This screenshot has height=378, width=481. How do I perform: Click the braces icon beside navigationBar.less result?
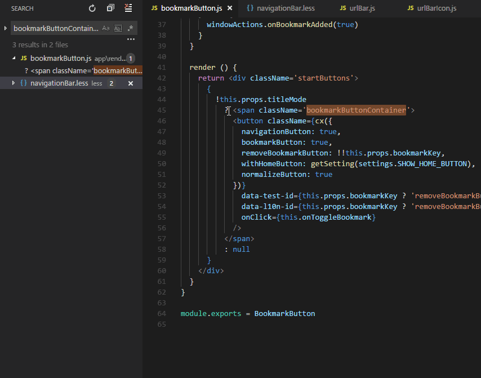point(24,83)
